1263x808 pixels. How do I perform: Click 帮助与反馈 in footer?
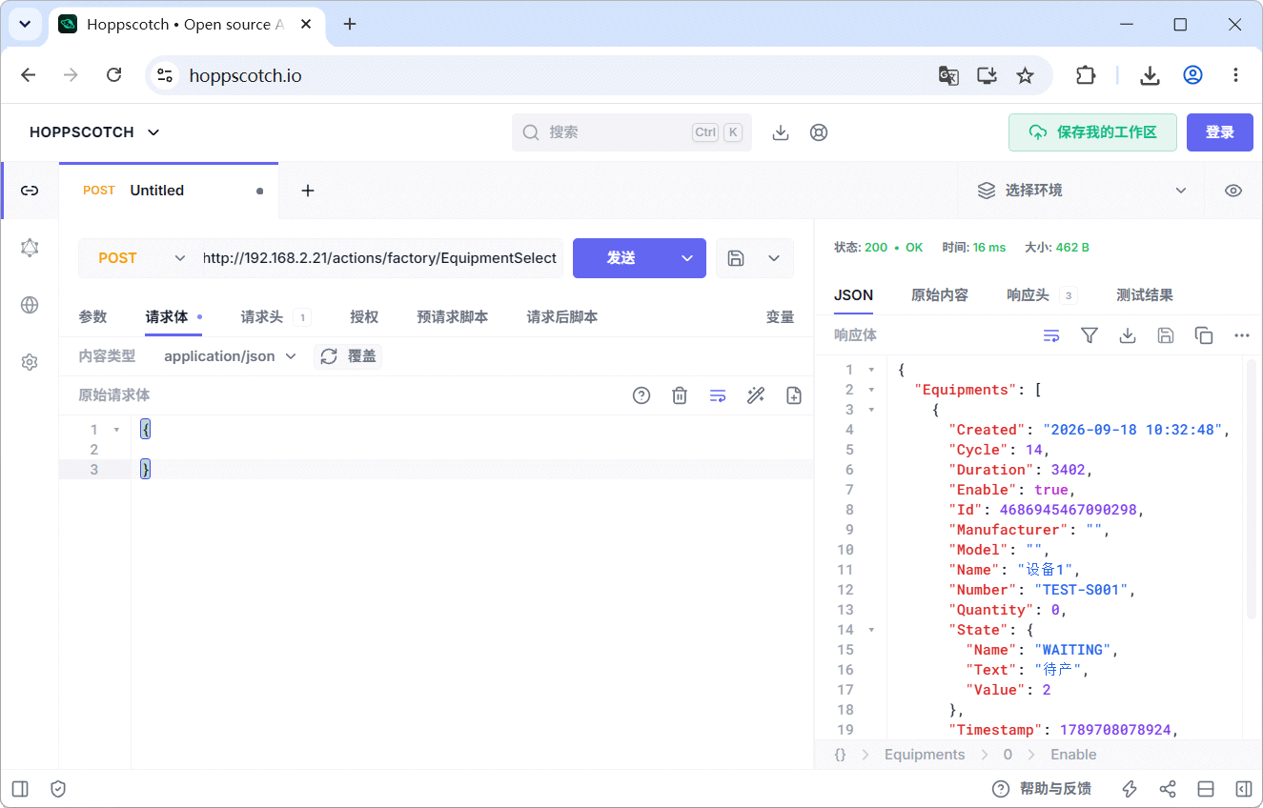coord(1041,789)
